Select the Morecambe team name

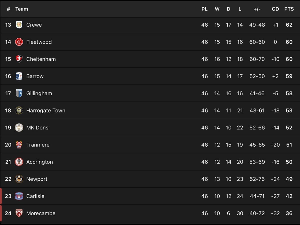coord(41,213)
